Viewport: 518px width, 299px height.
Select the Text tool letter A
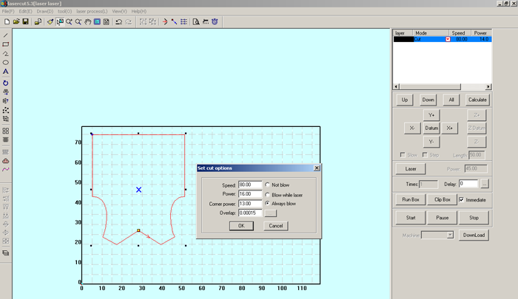[x=6, y=72]
